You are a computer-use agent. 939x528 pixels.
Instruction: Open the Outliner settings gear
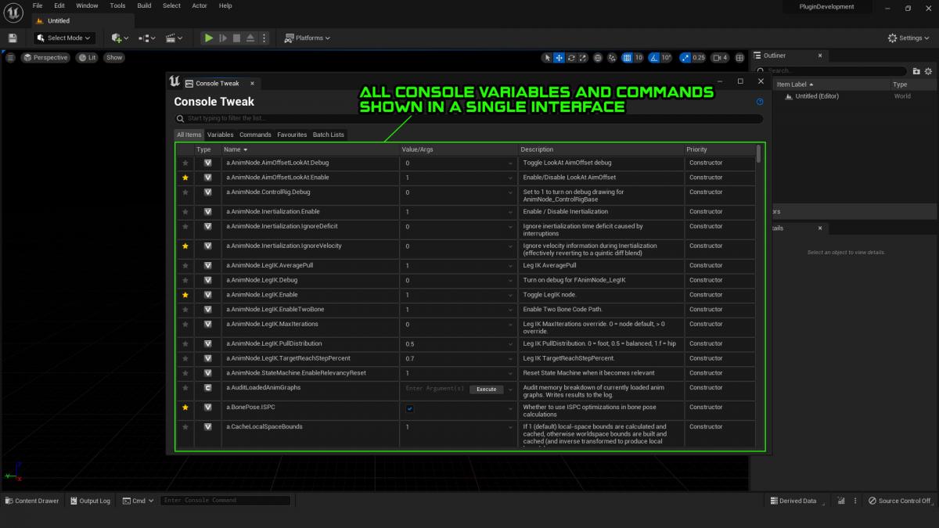click(x=929, y=70)
